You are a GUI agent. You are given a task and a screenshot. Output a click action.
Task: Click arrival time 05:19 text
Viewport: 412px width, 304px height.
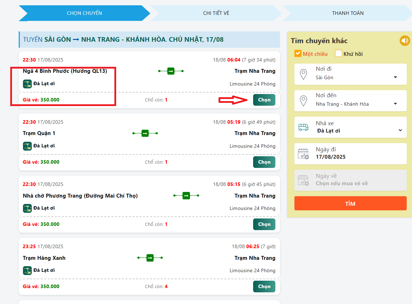234,122
